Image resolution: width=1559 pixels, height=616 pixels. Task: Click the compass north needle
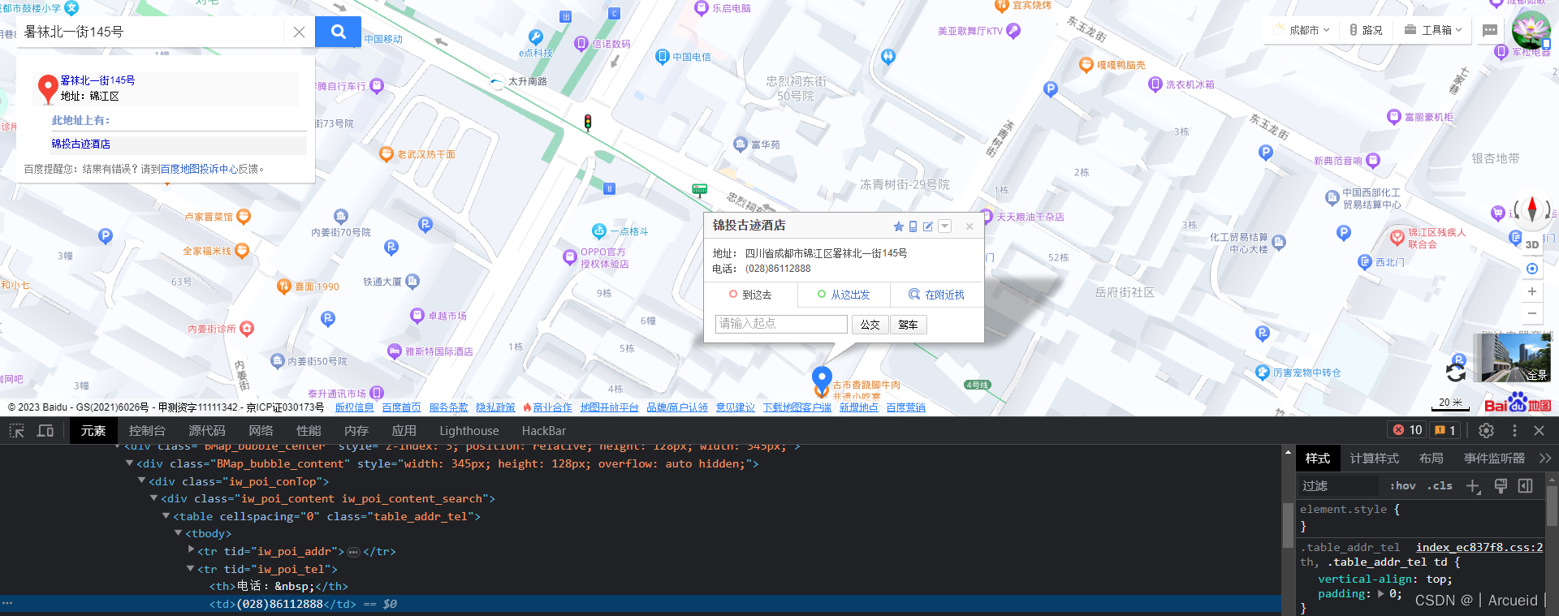click(x=1532, y=209)
